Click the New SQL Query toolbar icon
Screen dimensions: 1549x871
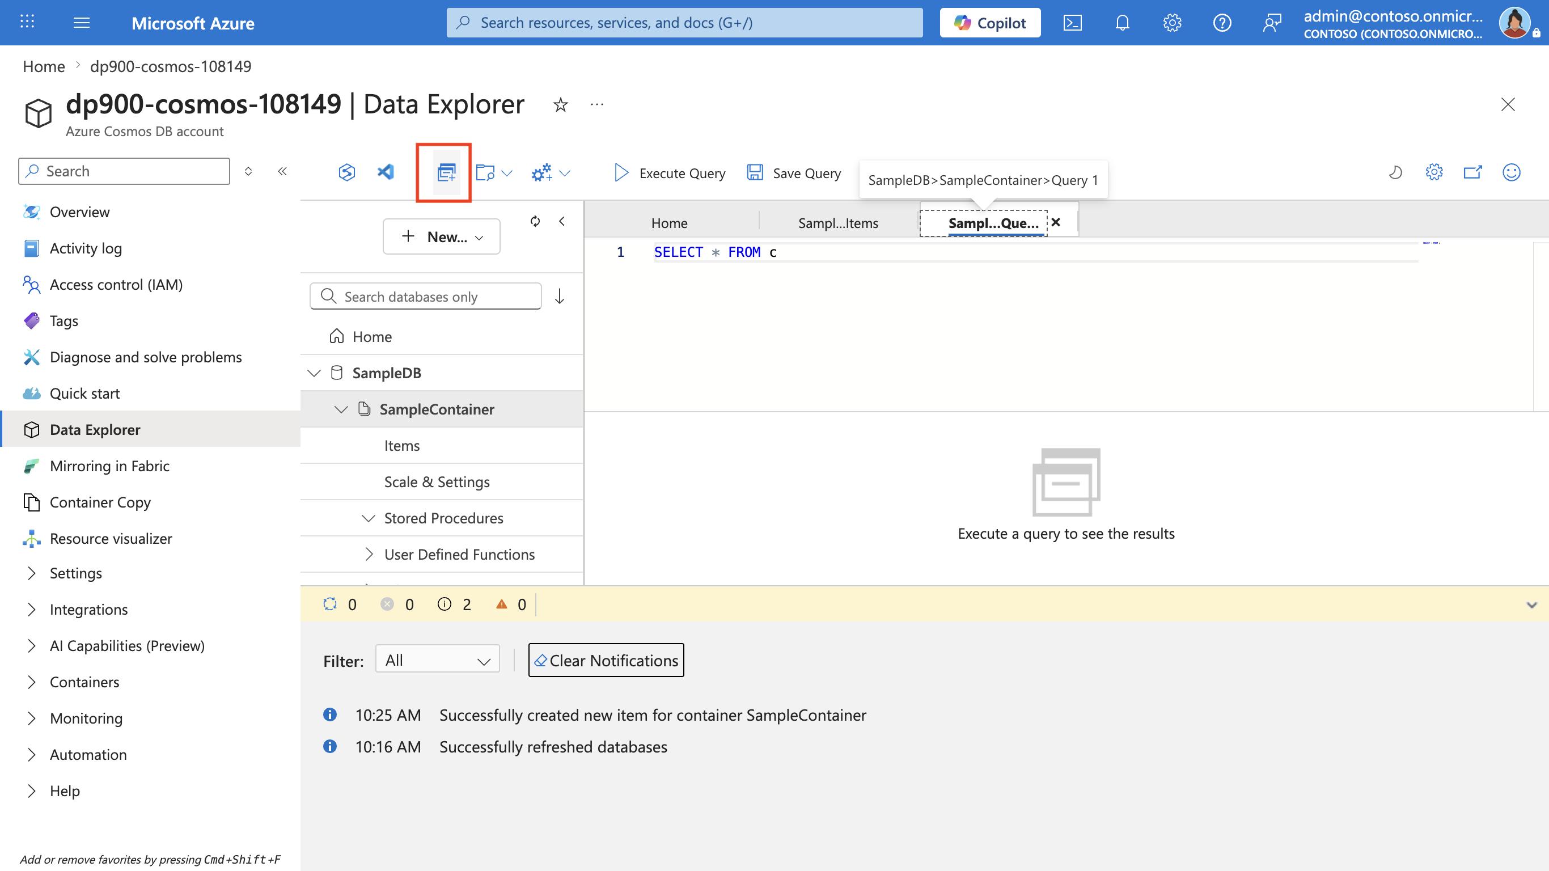pos(446,172)
